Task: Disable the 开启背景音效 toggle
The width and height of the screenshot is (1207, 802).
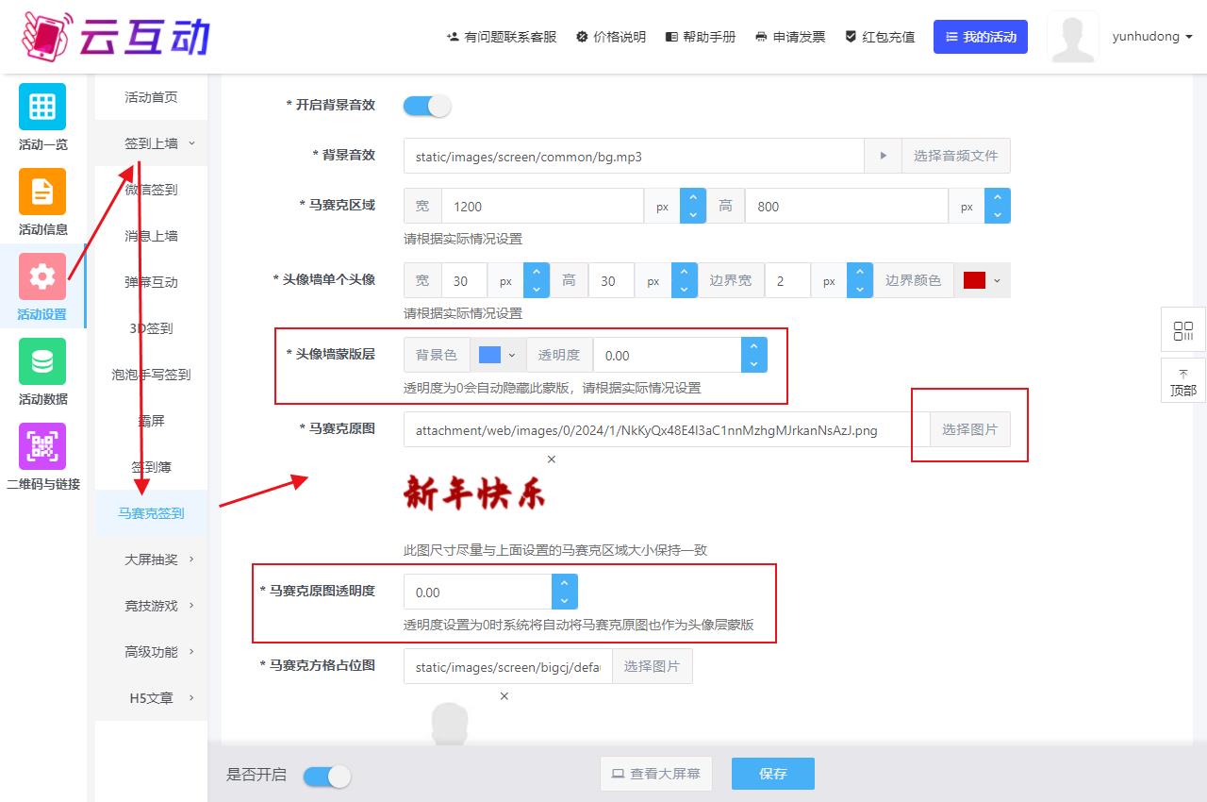Action: (x=427, y=106)
